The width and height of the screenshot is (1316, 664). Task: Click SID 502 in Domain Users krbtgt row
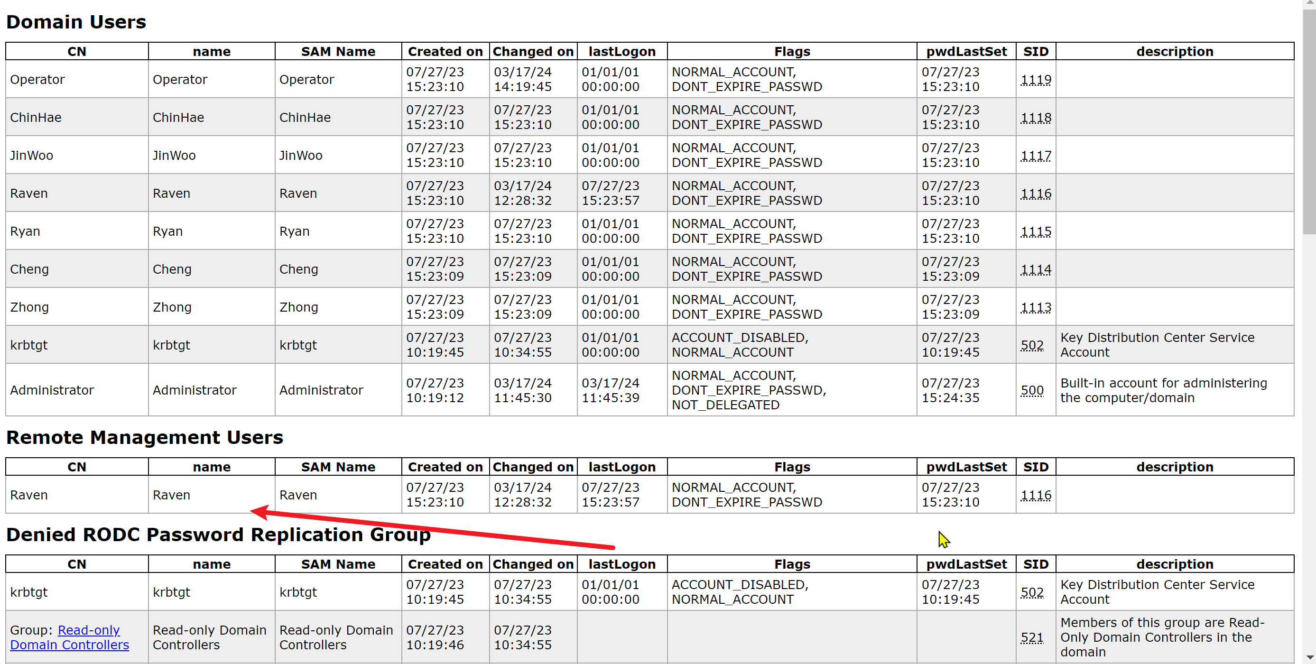click(1031, 345)
